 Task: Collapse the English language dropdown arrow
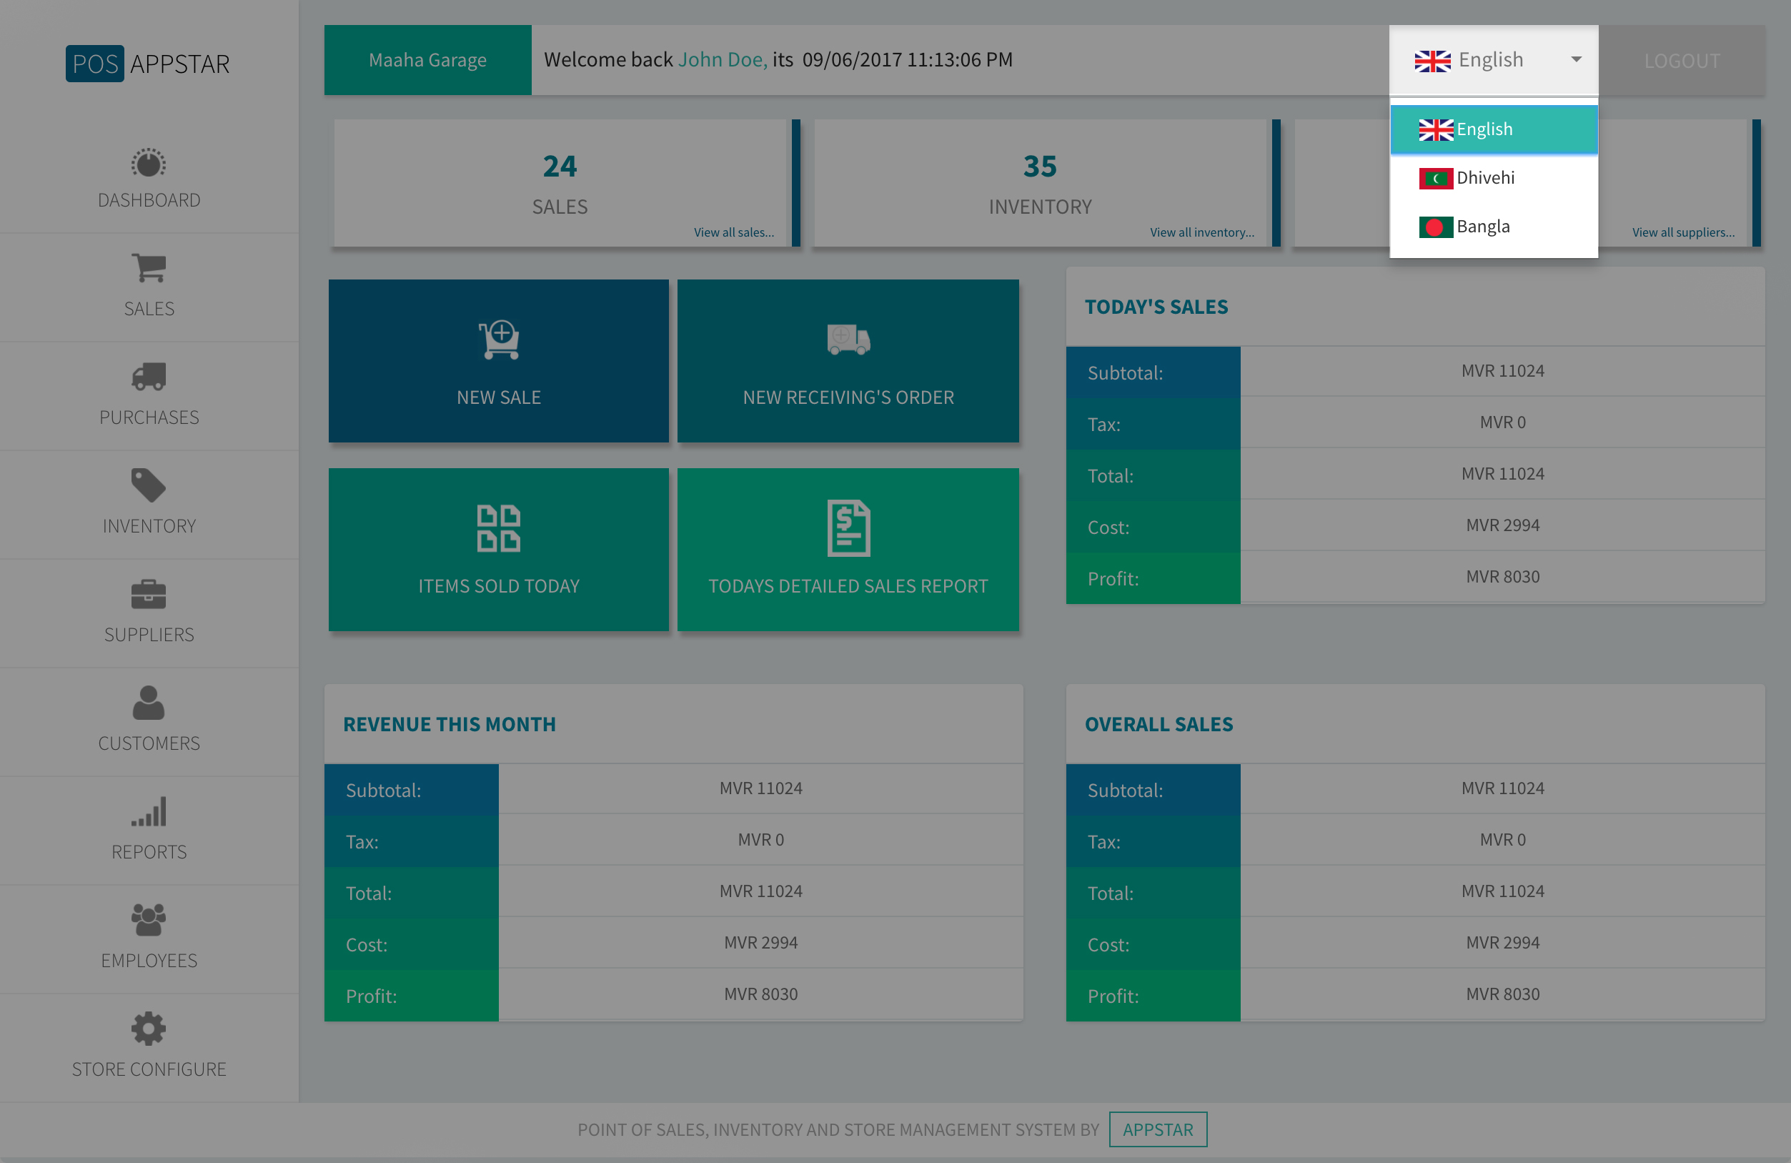pos(1576,59)
